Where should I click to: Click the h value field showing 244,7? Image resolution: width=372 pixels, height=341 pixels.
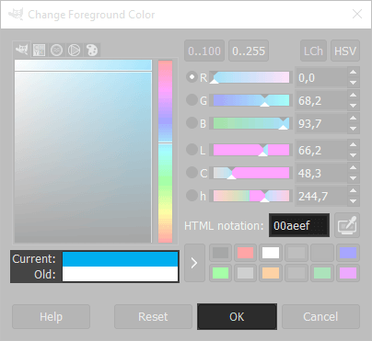pyautogui.click(x=321, y=197)
